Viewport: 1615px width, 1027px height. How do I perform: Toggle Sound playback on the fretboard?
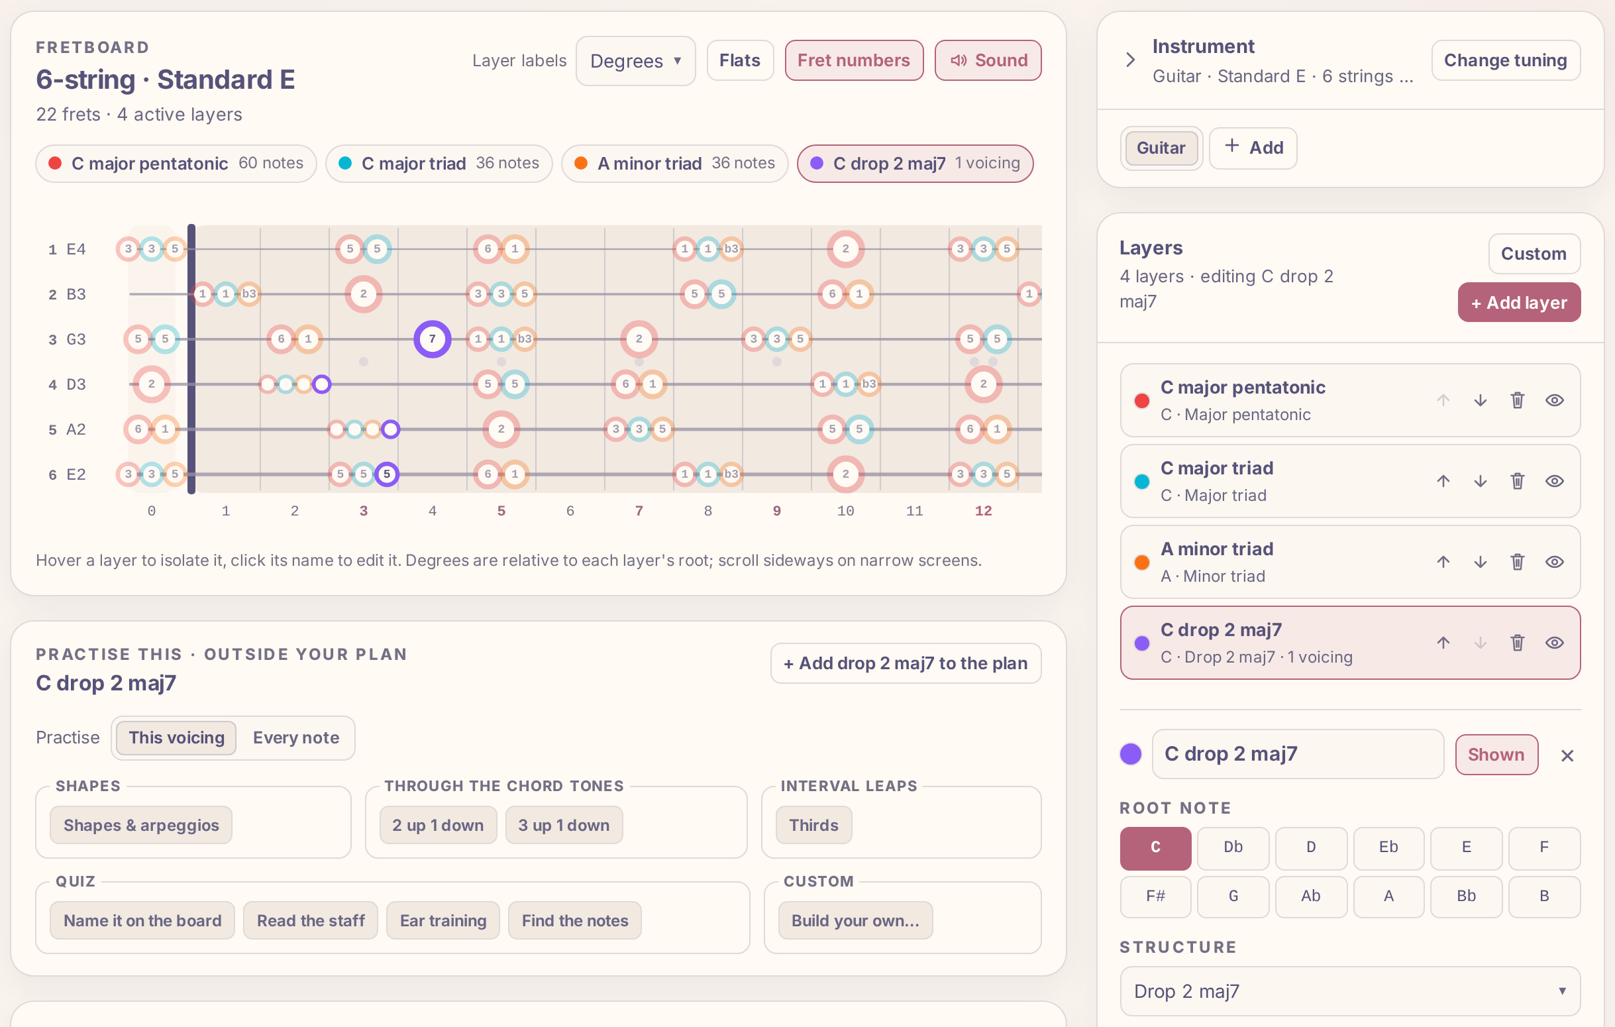pos(988,60)
